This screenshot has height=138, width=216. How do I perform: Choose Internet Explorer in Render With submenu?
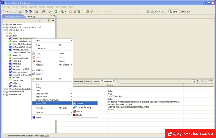tap(85, 107)
